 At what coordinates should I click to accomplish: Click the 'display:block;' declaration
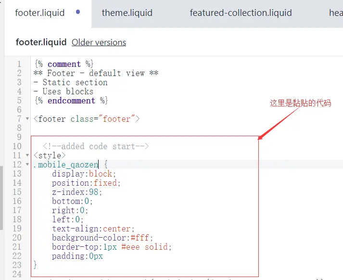[84, 174]
